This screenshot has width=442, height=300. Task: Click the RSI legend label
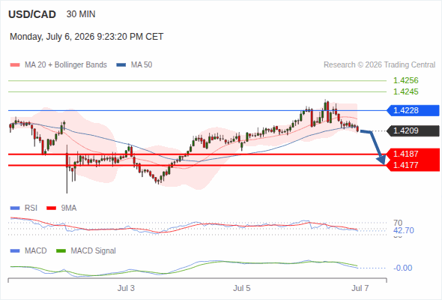(x=31, y=208)
